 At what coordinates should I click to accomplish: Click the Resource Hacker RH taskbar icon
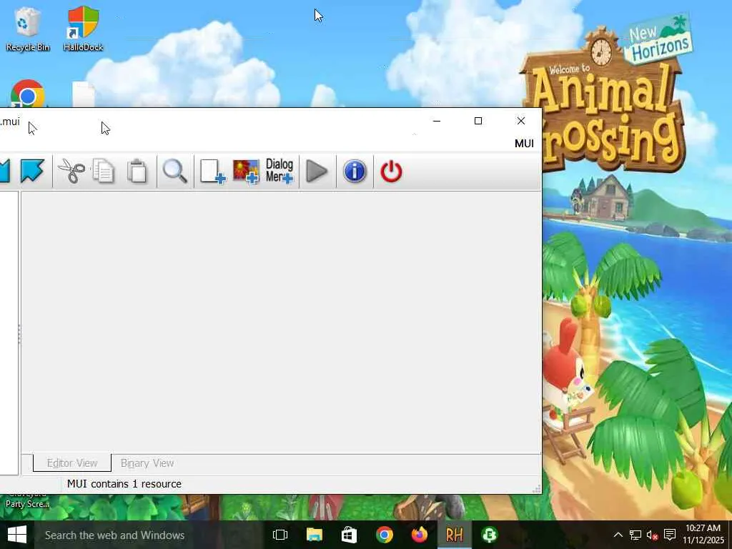click(454, 535)
